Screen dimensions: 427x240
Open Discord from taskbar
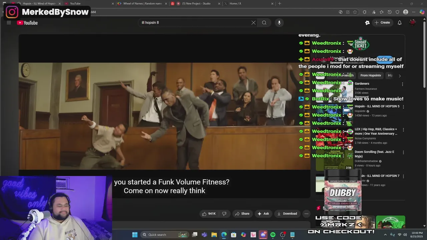[263, 235]
